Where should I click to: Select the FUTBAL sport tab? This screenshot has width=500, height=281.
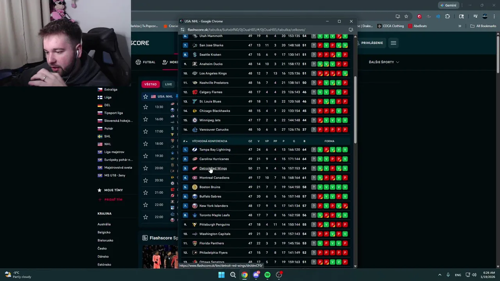point(145,62)
